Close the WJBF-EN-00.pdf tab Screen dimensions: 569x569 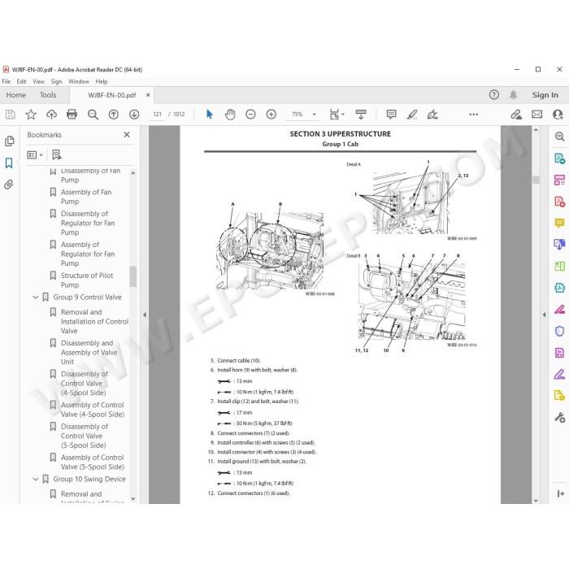pyautogui.click(x=148, y=95)
